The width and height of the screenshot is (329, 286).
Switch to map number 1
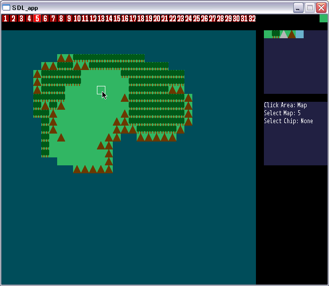point(5,18)
